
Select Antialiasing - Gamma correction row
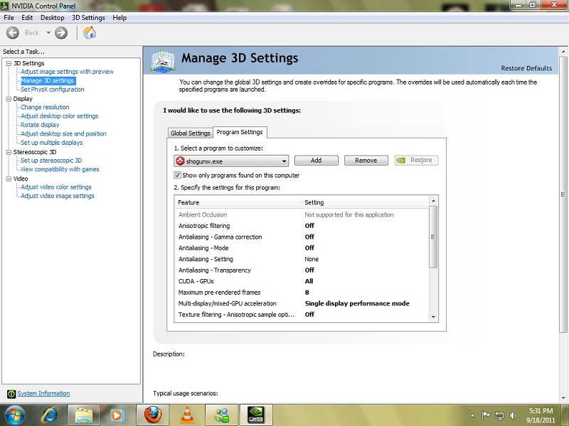(302, 237)
